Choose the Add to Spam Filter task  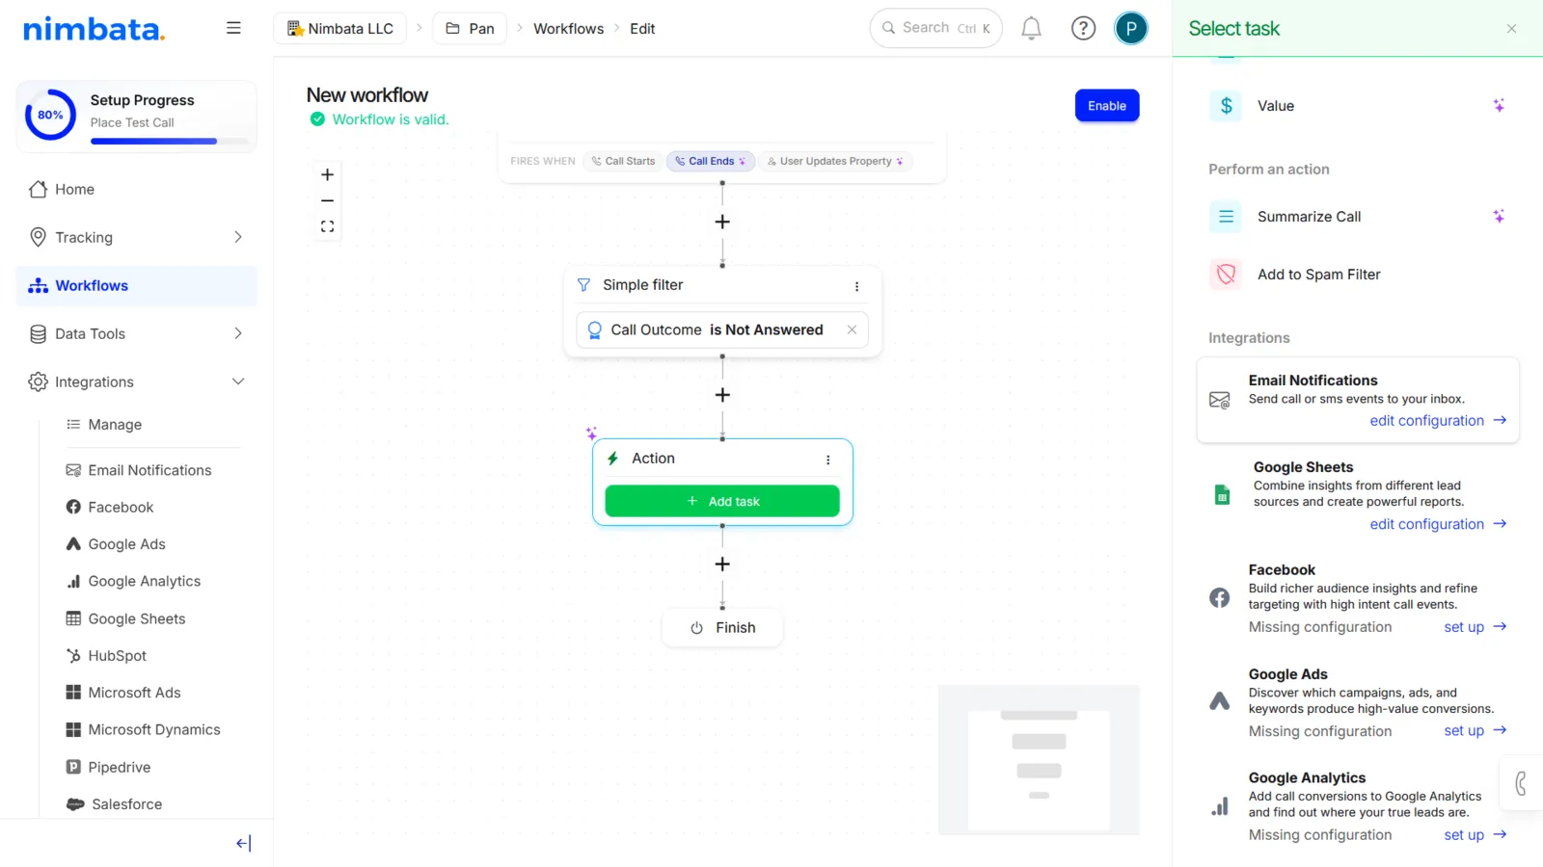1358,275
